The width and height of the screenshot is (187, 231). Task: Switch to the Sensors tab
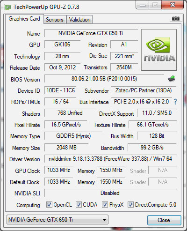[x=55, y=20]
